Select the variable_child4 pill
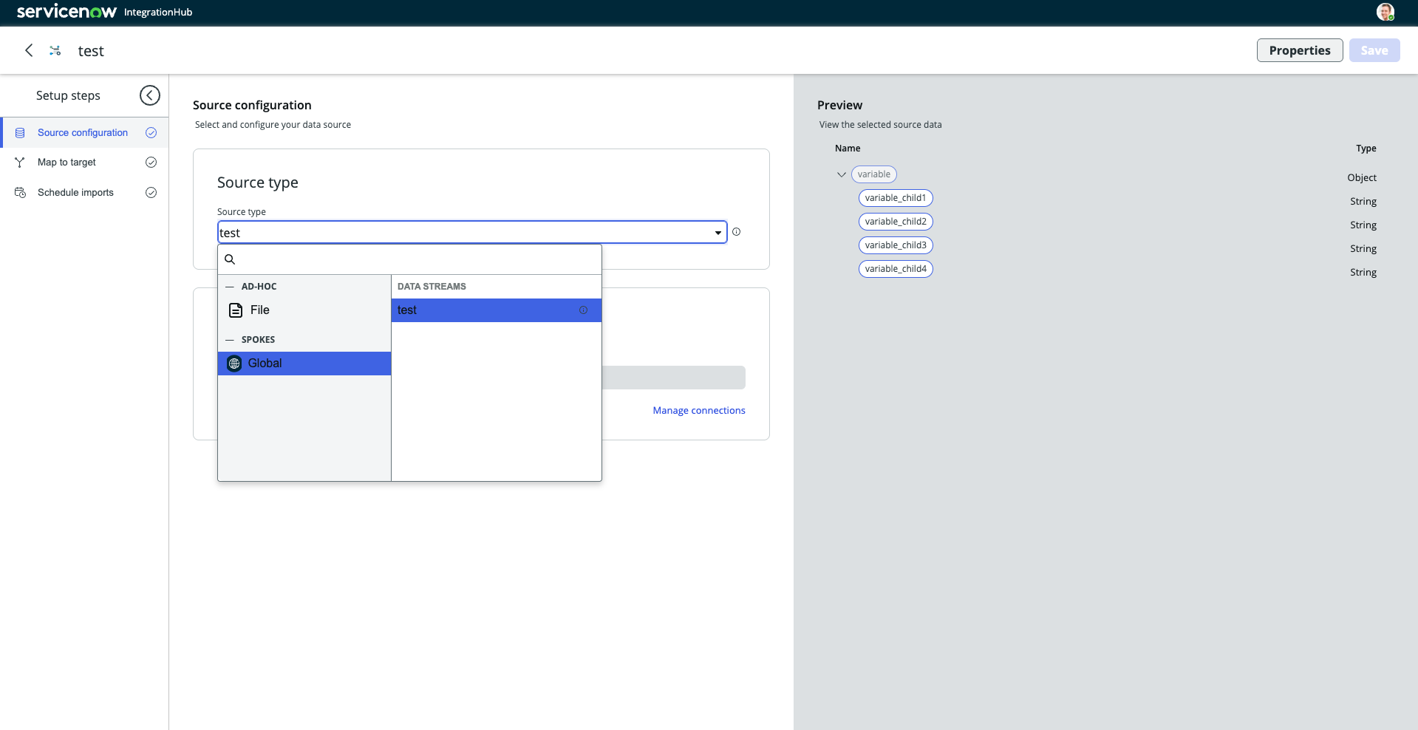This screenshot has width=1418, height=730. coord(896,269)
